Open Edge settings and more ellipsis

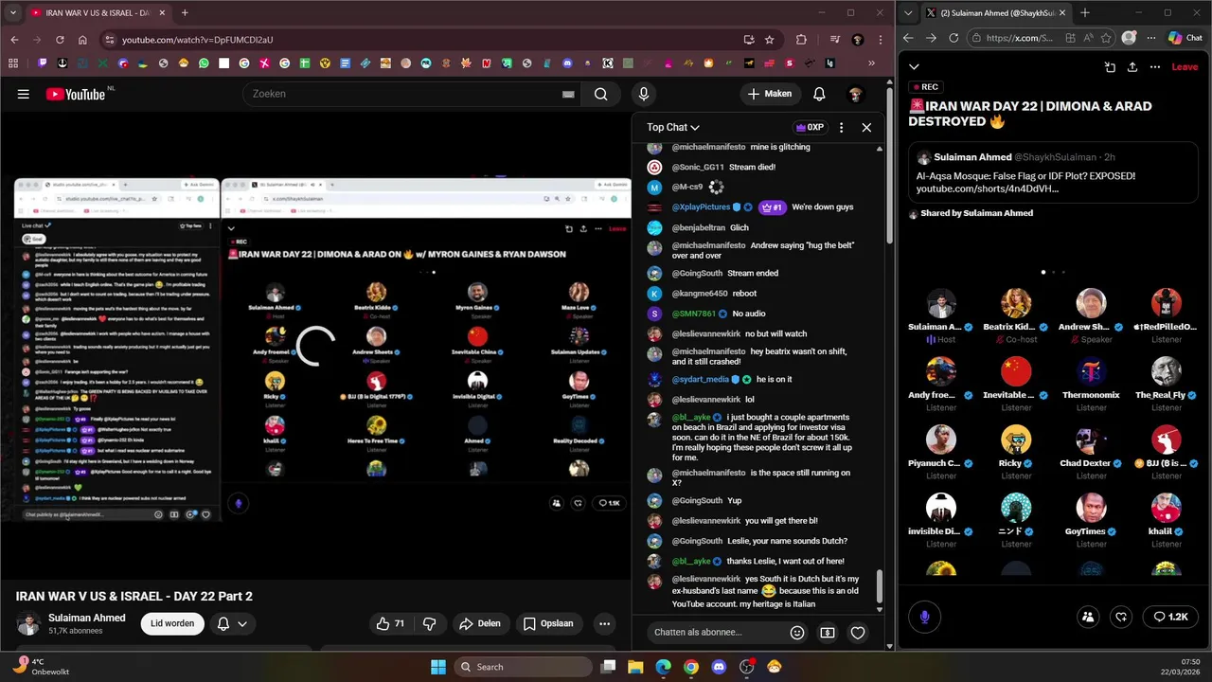pos(1150,38)
